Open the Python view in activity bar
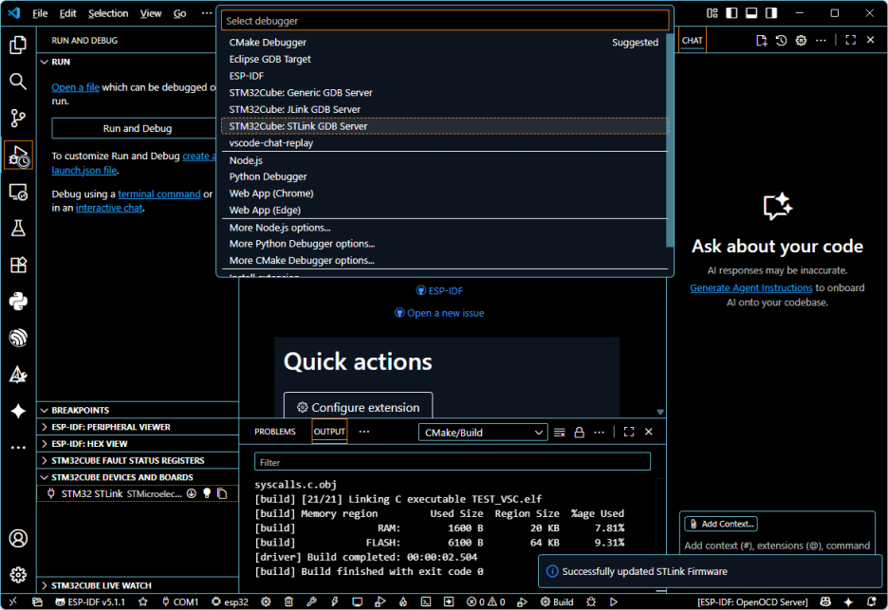Image resolution: width=888 pixels, height=610 pixels. point(18,302)
